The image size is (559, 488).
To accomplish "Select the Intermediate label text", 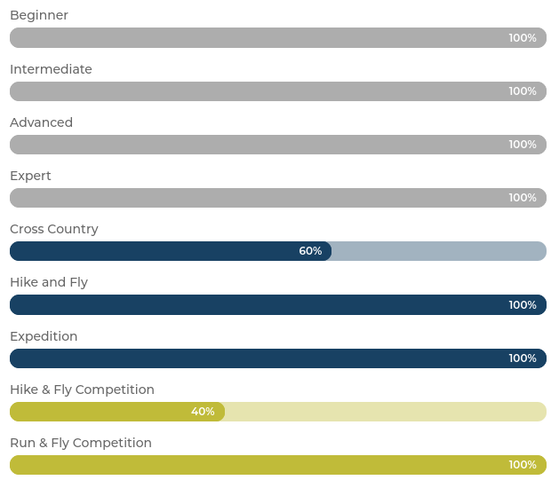I will pyautogui.click(x=51, y=69).
